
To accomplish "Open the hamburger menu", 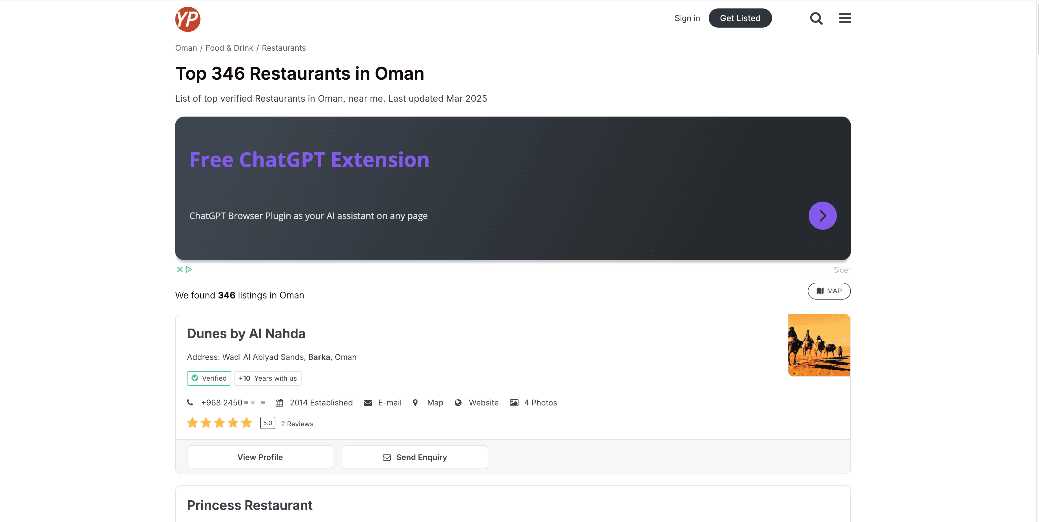I will [x=845, y=18].
